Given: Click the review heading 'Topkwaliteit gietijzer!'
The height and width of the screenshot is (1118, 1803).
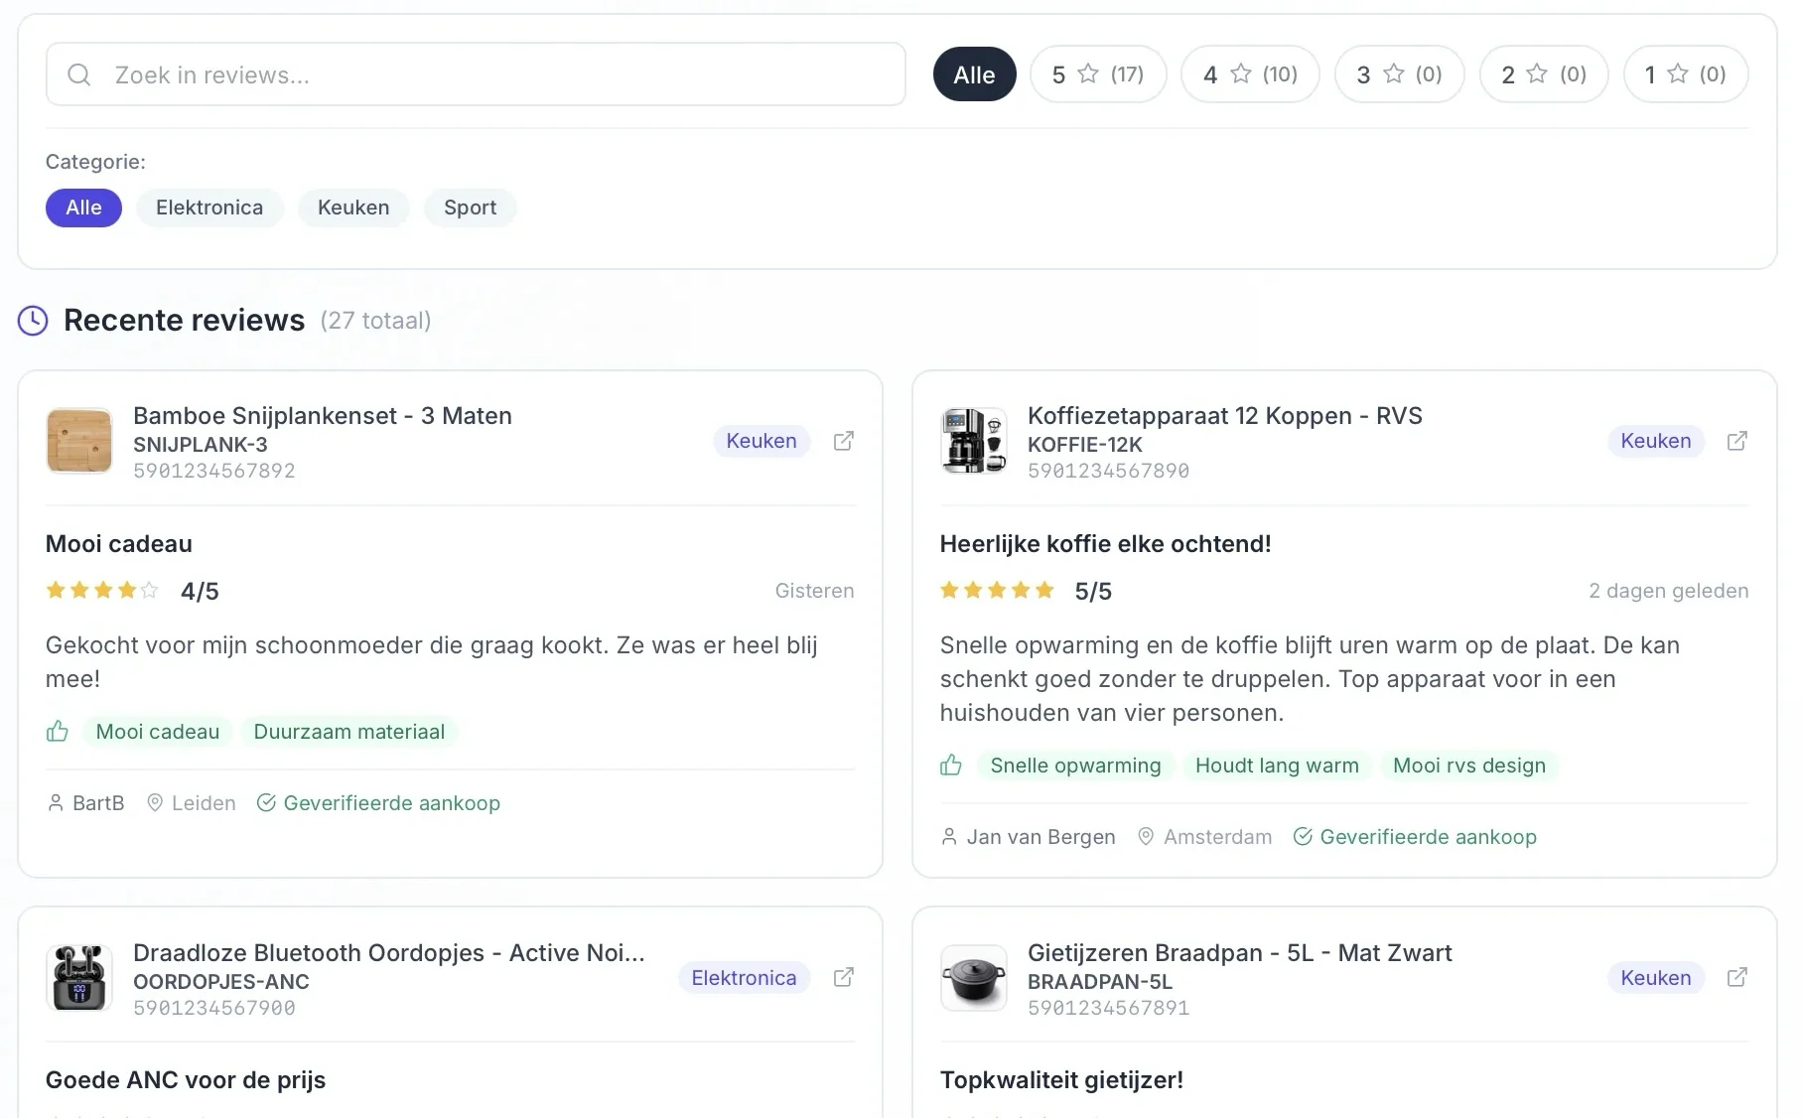Looking at the screenshot, I should pyautogui.click(x=1061, y=1080).
